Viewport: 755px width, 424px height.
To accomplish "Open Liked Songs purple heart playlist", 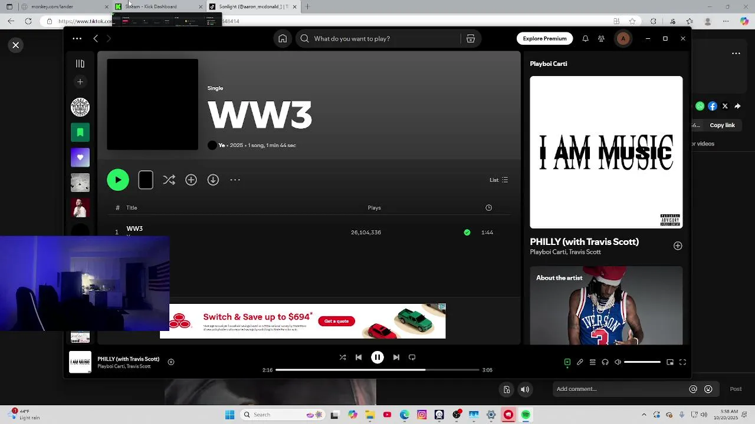I will [80, 158].
